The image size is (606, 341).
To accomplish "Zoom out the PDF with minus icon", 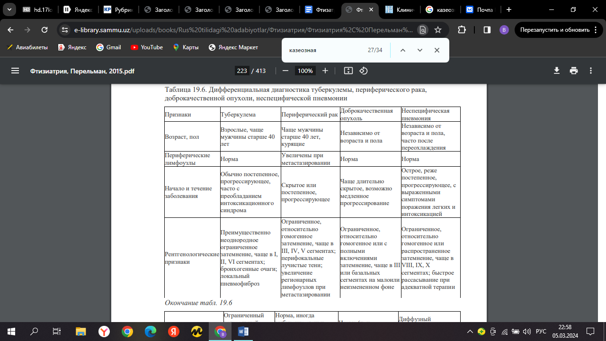I will point(285,71).
